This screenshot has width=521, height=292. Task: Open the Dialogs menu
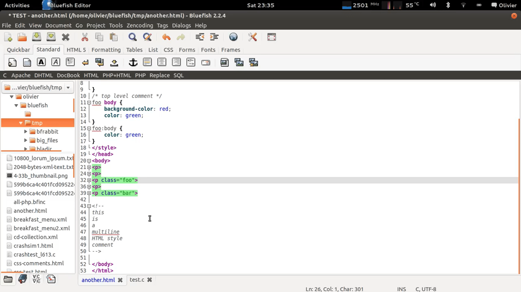pos(181,25)
